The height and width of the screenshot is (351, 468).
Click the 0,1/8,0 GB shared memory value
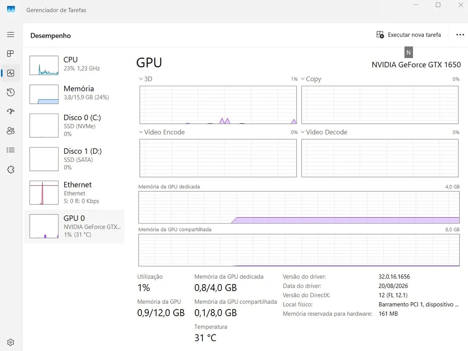point(216,313)
